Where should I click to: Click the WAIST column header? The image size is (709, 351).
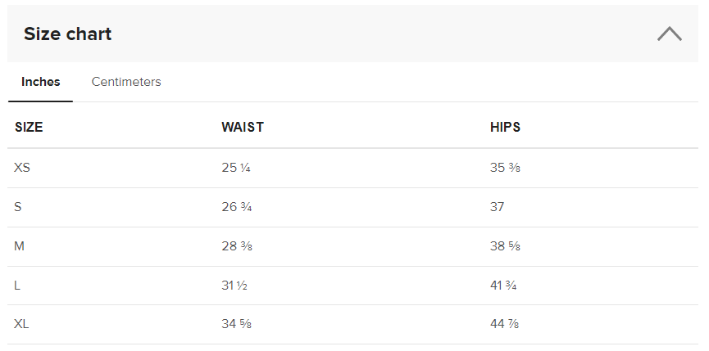[243, 128]
